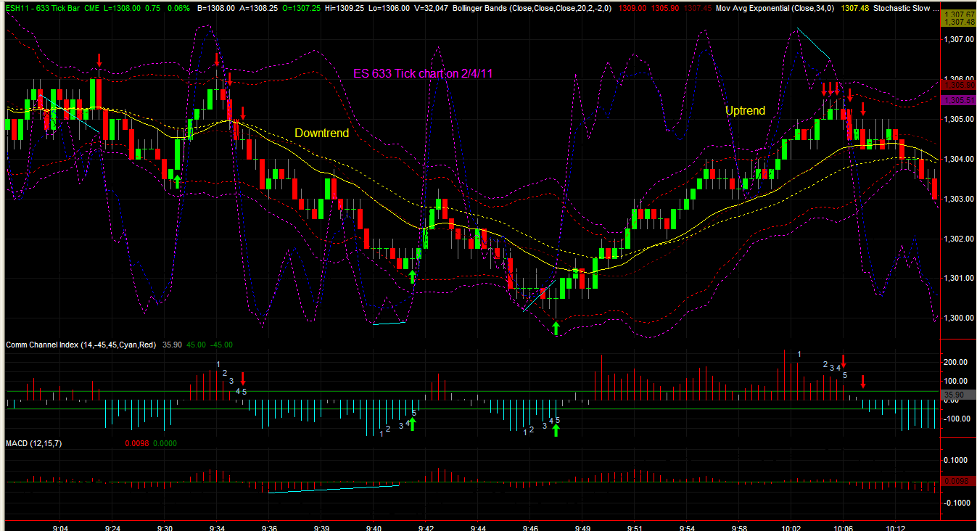This screenshot has width=977, height=531.
Task: Click the 9:40 time axis label
Action: pos(374,529)
